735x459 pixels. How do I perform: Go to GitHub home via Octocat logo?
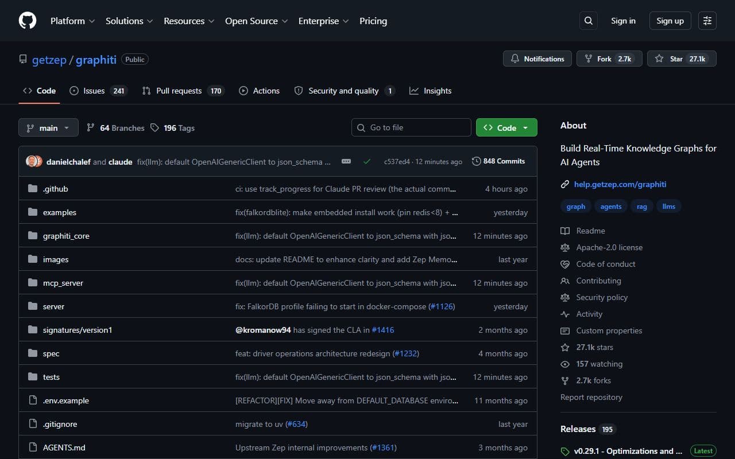coord(28,21)
